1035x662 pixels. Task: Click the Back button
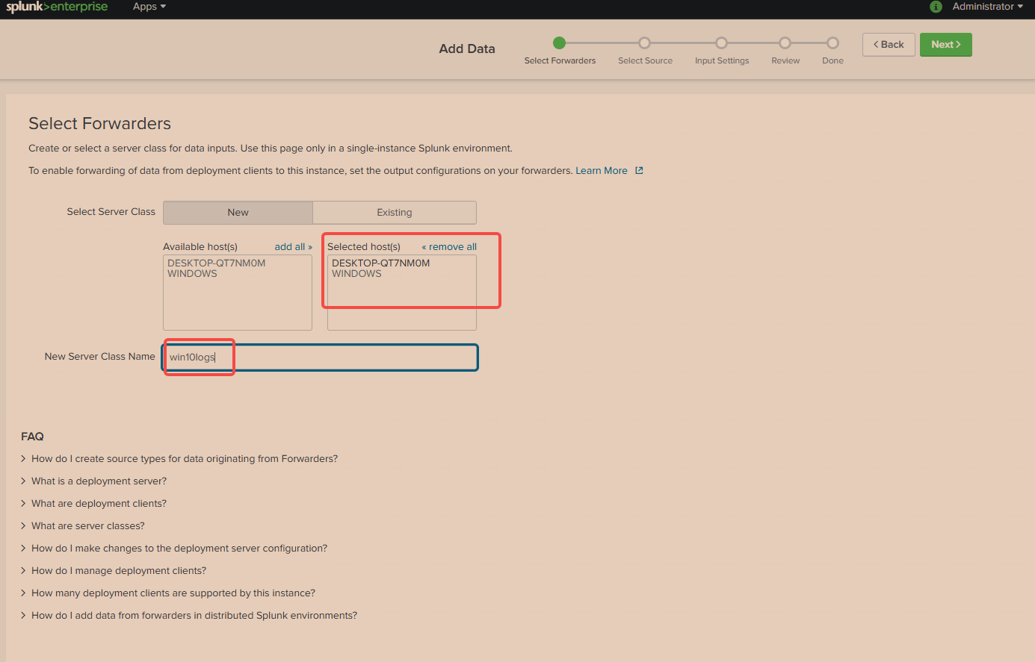coord(889,45)
